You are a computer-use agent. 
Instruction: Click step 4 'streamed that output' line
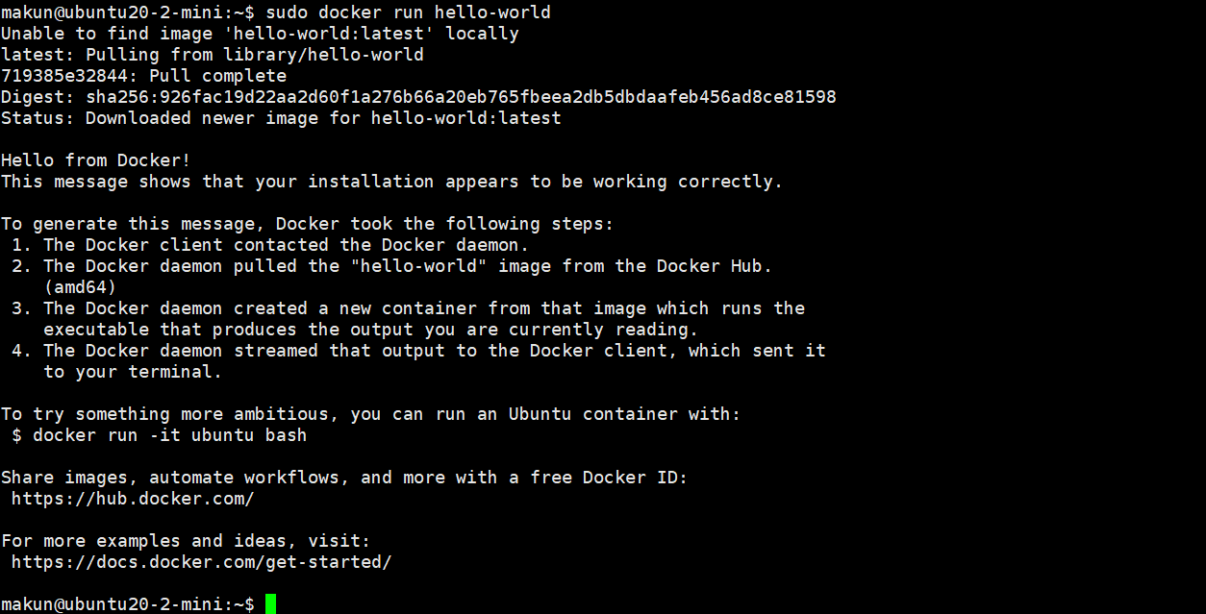coord(418,351)
